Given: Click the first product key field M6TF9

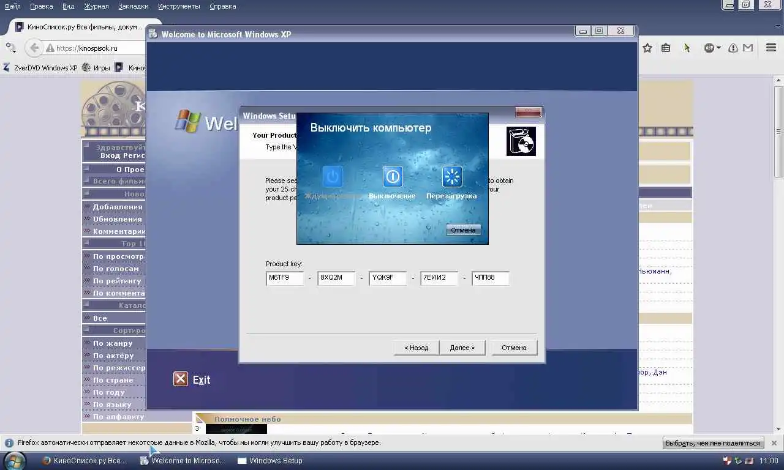Looking at the screenshot, I should coord(285,278).
